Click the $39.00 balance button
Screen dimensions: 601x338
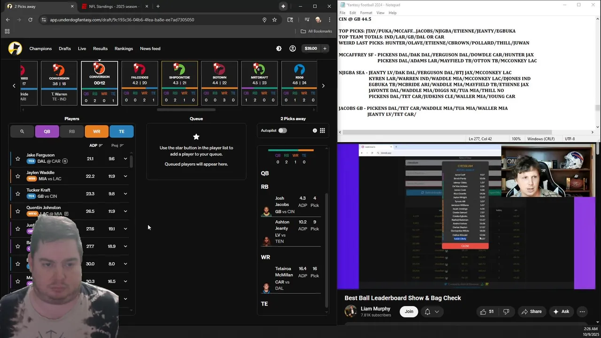(x=310, y=48)
